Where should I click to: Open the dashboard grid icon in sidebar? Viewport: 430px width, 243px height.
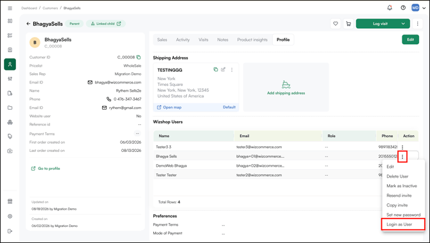[10, 21]
